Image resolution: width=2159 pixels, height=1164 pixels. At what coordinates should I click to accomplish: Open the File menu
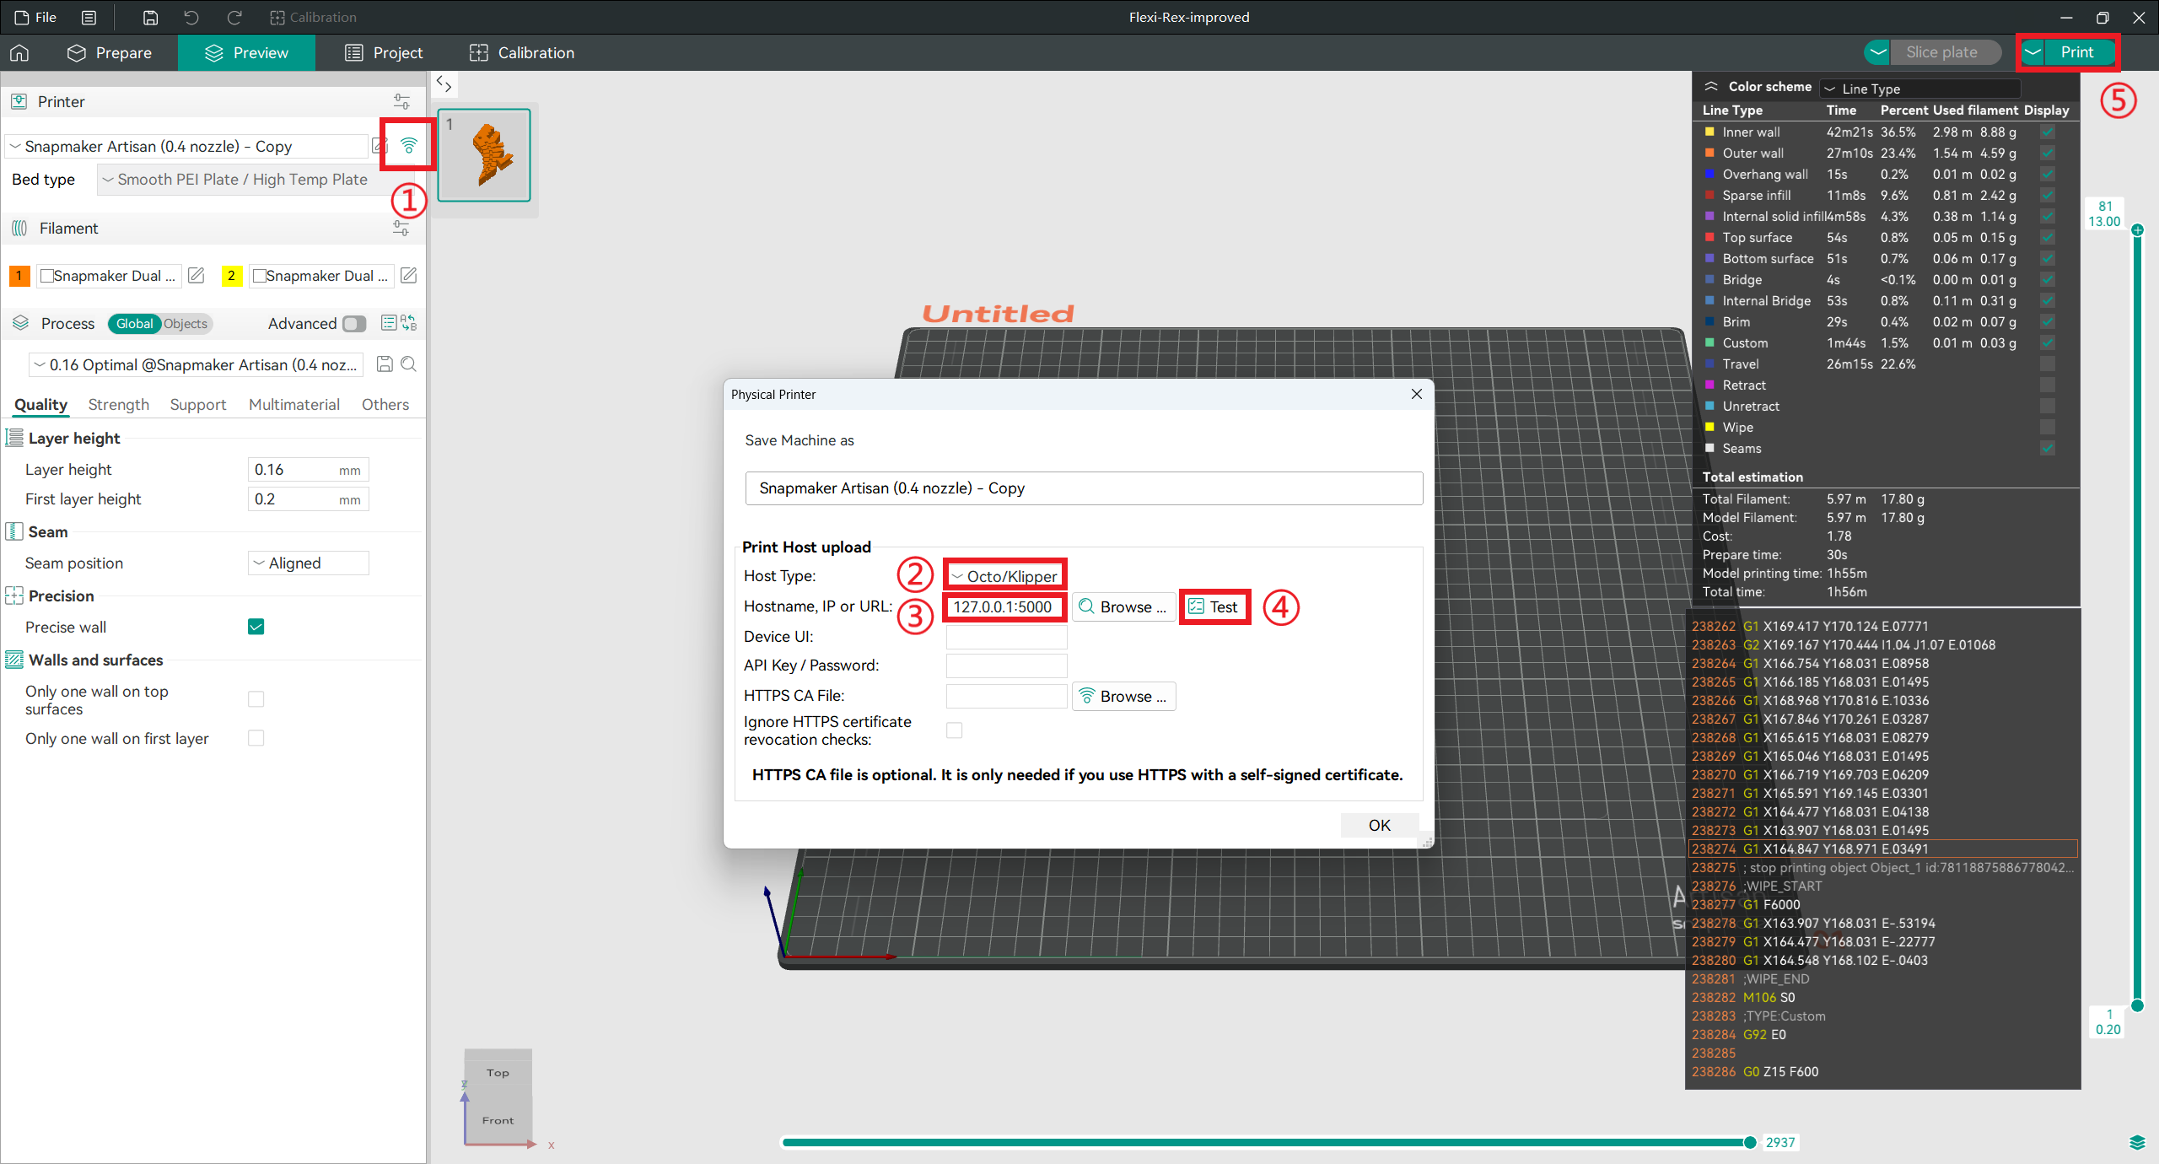(x=35, y=17)
